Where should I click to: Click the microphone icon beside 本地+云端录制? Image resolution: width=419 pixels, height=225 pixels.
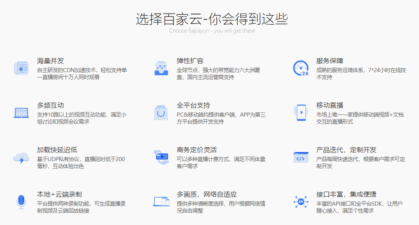21,202
